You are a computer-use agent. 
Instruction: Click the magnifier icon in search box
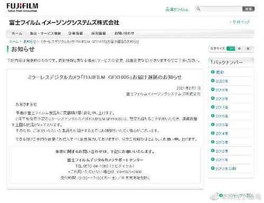[198, 9]
